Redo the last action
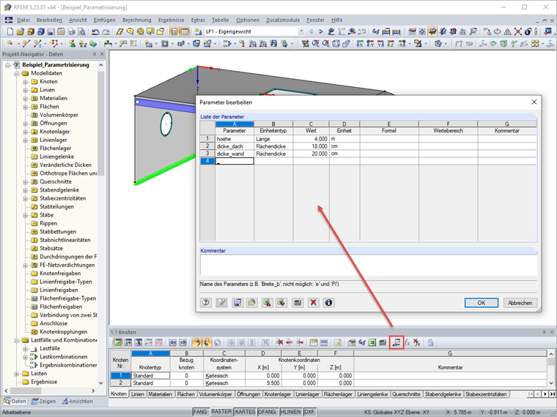Viewport: 557px width, 417px height. (106, 31)
